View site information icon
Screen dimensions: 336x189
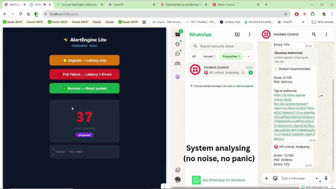(x=46, y=14)
